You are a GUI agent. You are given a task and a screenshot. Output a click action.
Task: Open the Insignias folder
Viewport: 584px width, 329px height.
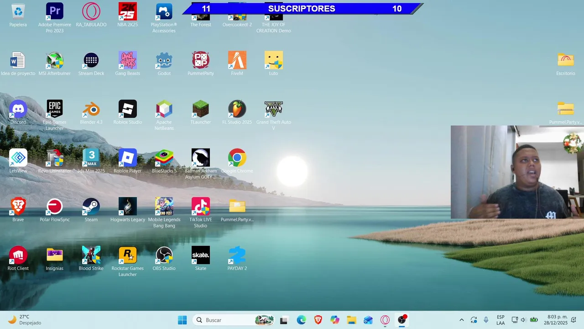[x=55, y=255]
